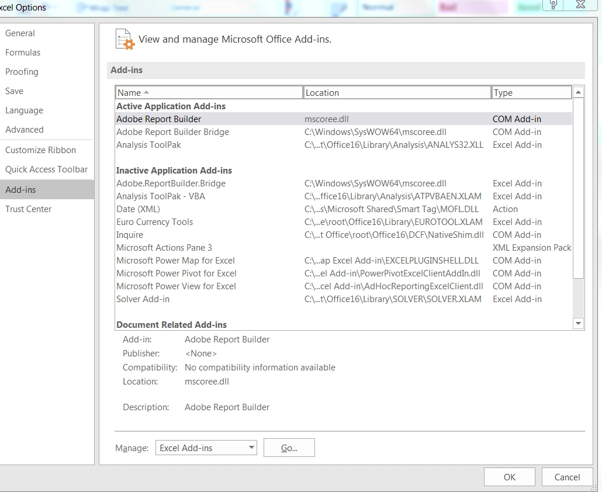Click the Cancel button
602x492 pixels.
tap(567, 477)
